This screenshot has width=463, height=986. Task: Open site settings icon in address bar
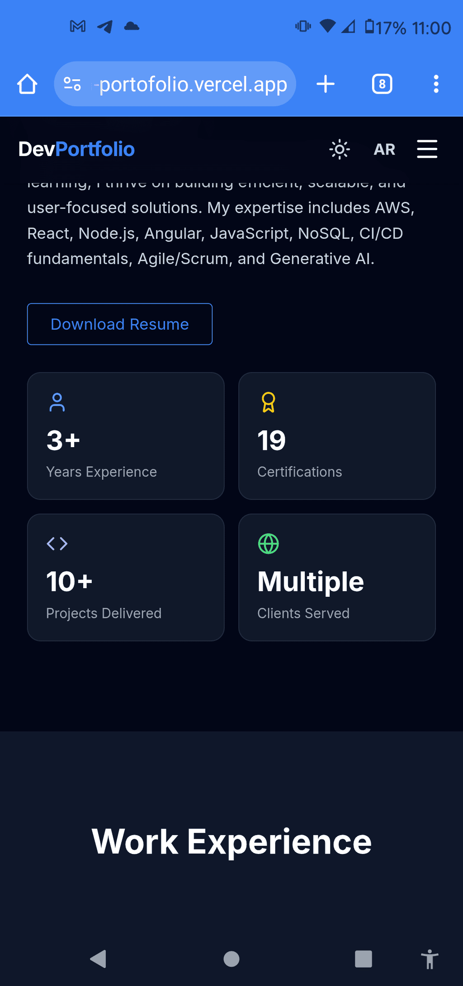pyautogui.click(x=72, y=84)
